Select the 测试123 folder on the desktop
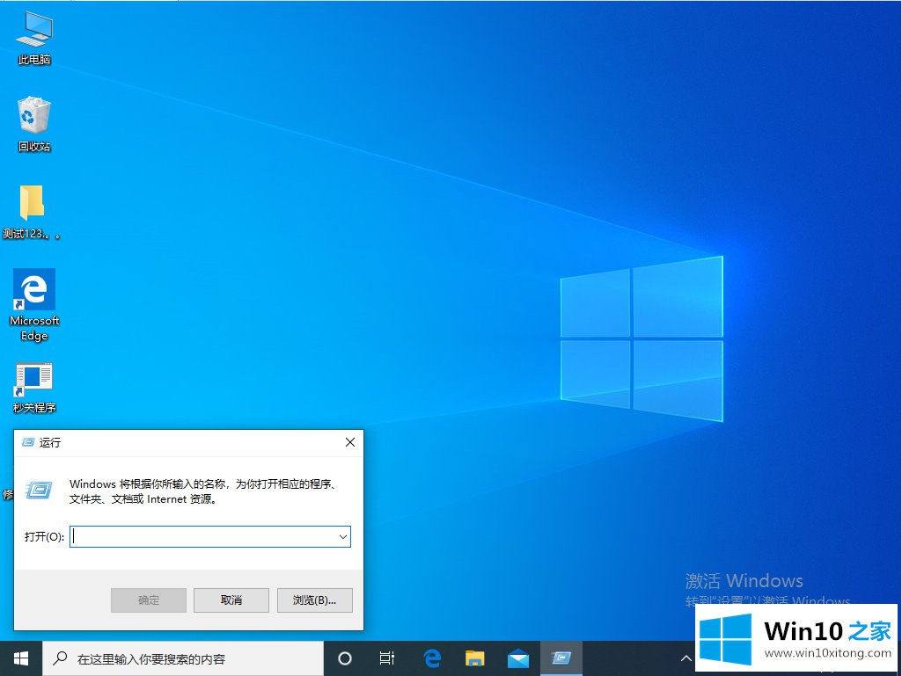902x676 pixels. tap(32, 212)
